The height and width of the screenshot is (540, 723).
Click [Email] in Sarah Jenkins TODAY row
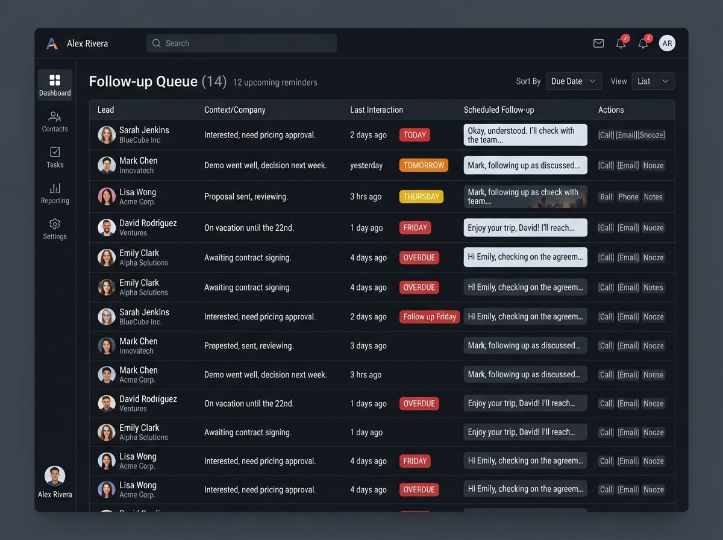click(x=627, y=135)
